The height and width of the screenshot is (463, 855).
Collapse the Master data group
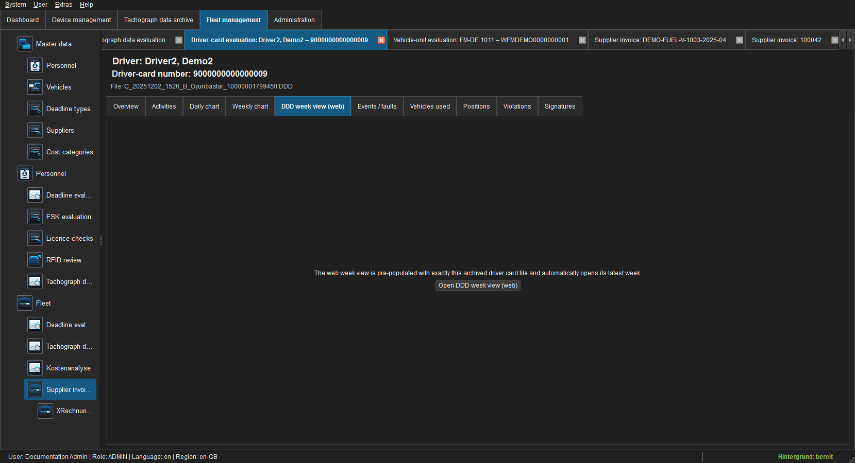tap(24, 44)
